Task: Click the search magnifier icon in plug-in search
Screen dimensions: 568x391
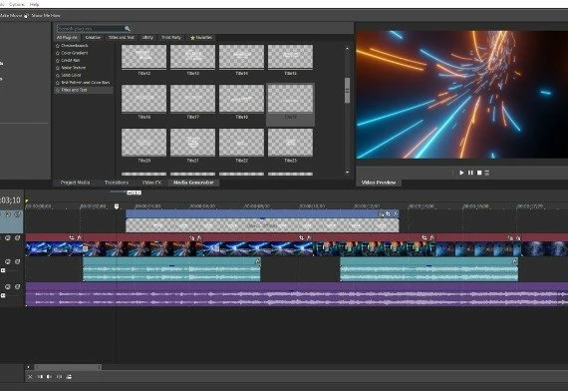Action: pos(128,28)
